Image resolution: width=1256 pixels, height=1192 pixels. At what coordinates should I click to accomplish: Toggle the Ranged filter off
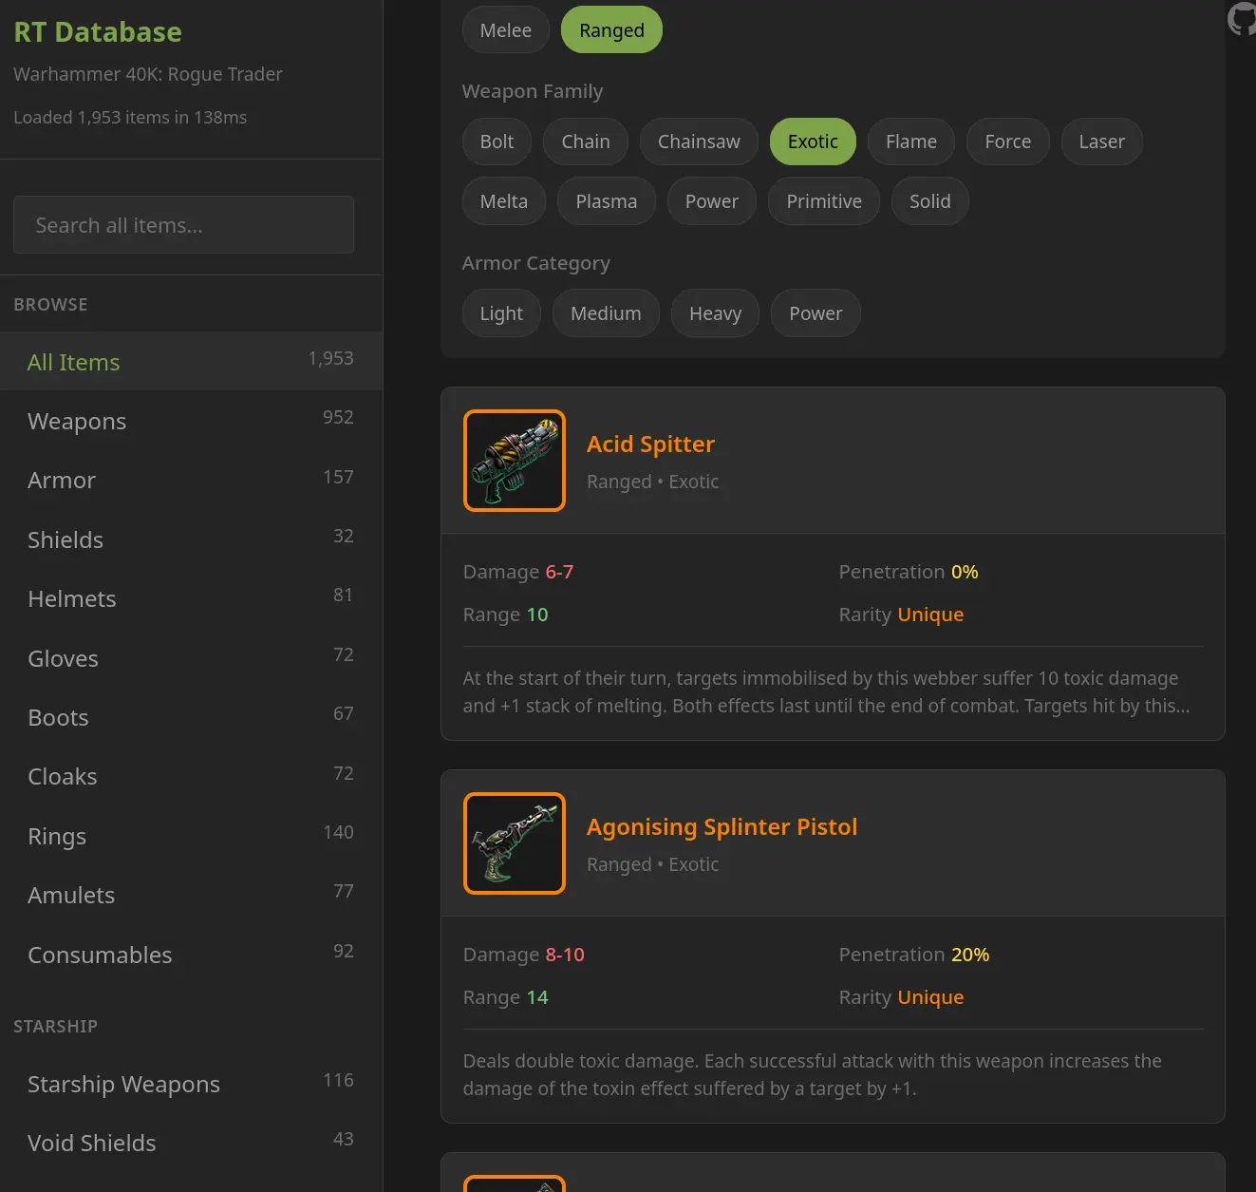(x=611, y=30)
